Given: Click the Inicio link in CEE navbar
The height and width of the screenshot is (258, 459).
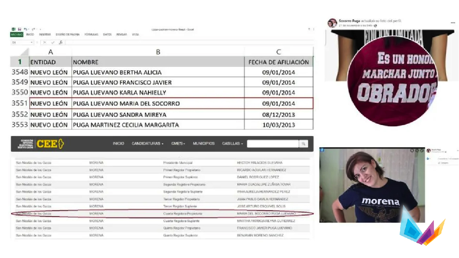Looking at the screenshot, I should point(118,144).
